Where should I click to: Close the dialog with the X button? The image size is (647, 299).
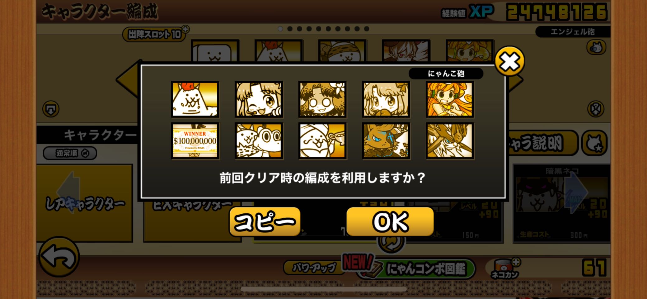(x=509, y=61)
